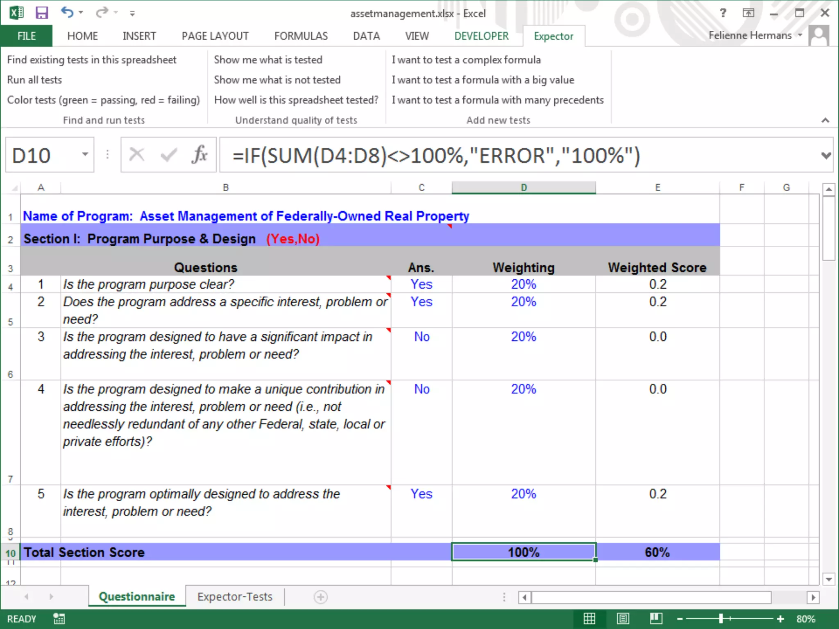Image resolution: width=839 pixels, height=629 pixels.
Task: Click How well is this spreadsheet tested?
Action: pyautogui.click(x=296, y=100)
